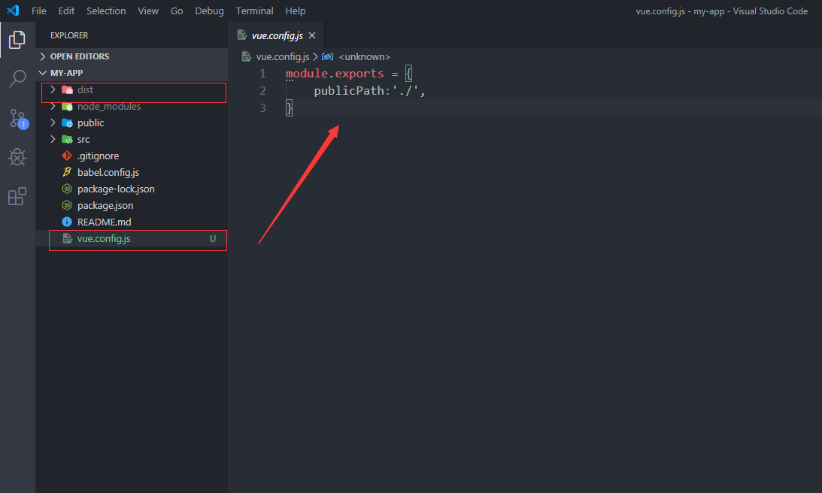Click the vue.config.js file icon in explorer
Screen dimensions: 822x493
tap(67, 238)
